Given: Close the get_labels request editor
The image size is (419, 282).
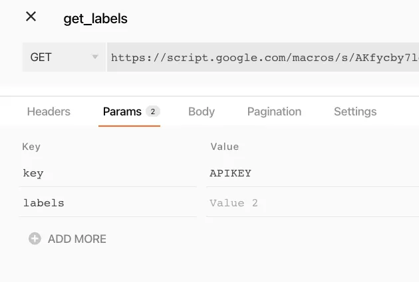Looking at the screenshot, I should pos(31,17).
